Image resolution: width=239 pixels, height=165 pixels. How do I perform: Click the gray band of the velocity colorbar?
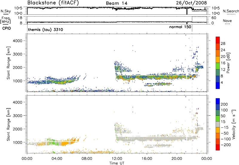pyautogui.click(x=218, y=124)
